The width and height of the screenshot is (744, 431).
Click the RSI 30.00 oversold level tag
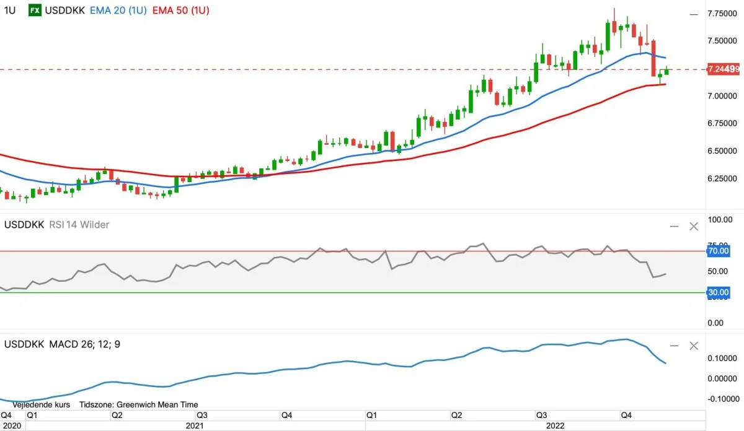pos(717,292)
